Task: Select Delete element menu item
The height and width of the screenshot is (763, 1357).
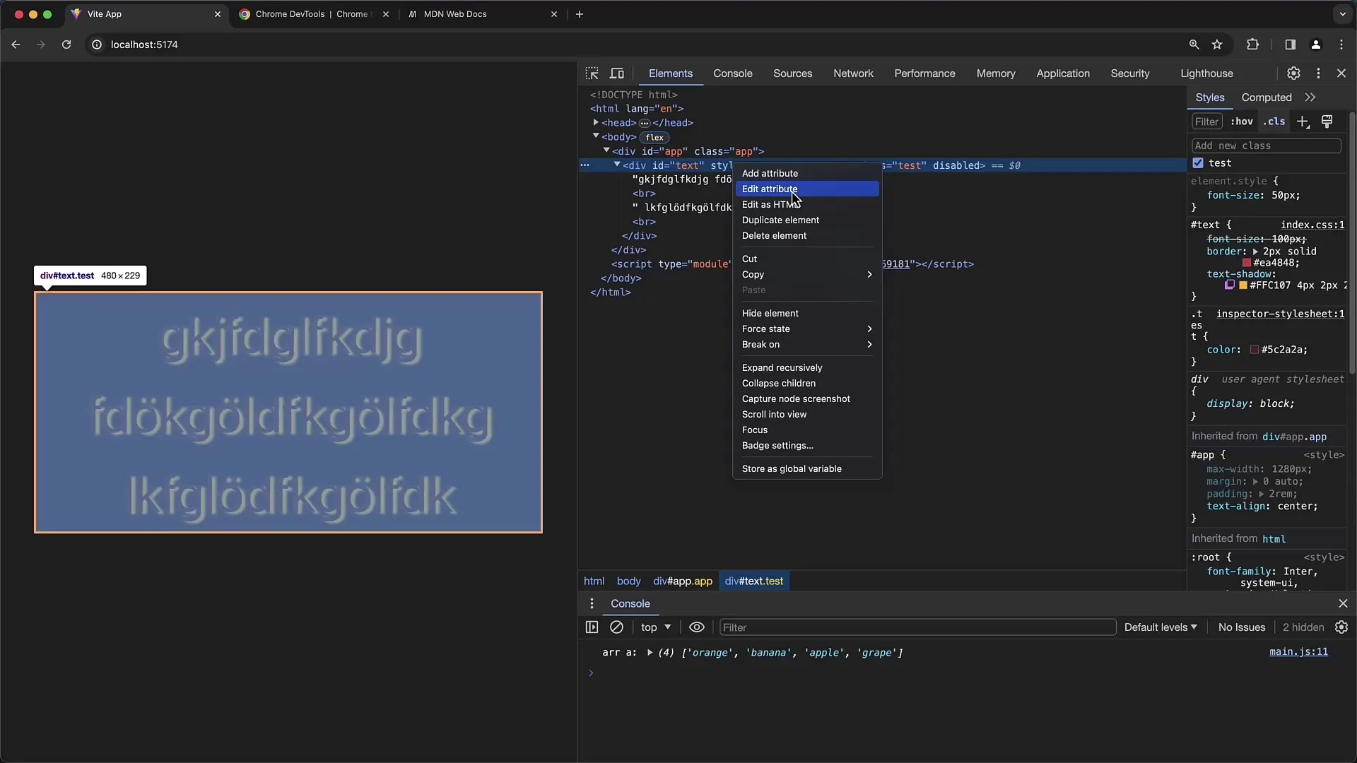Action: [x=806, y=236]
